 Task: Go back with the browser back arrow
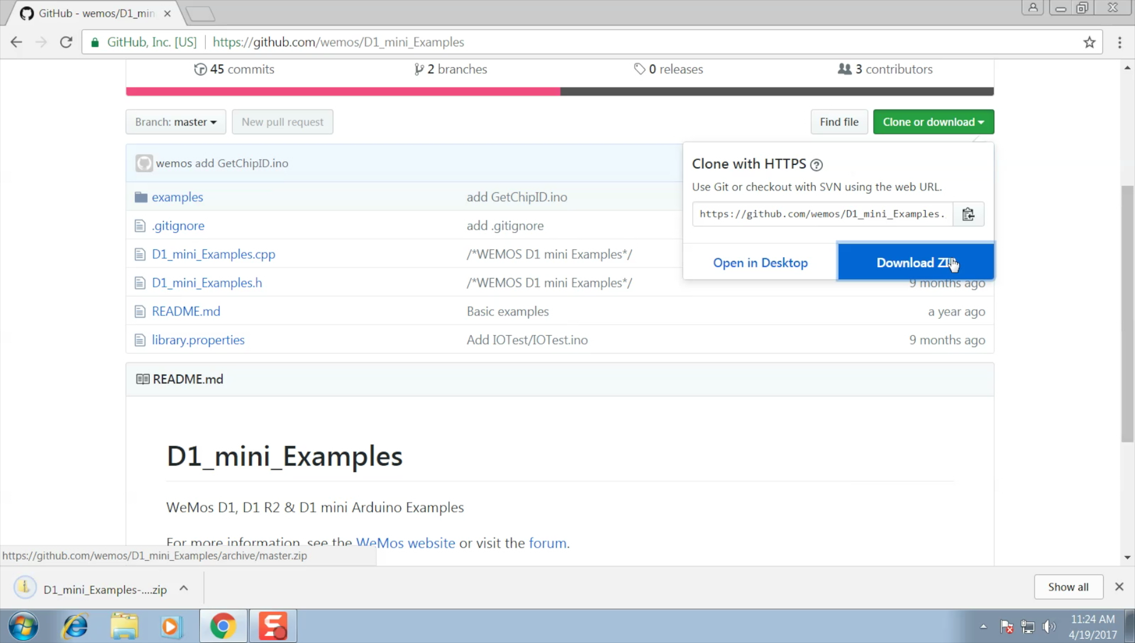[x=17, y=43]
